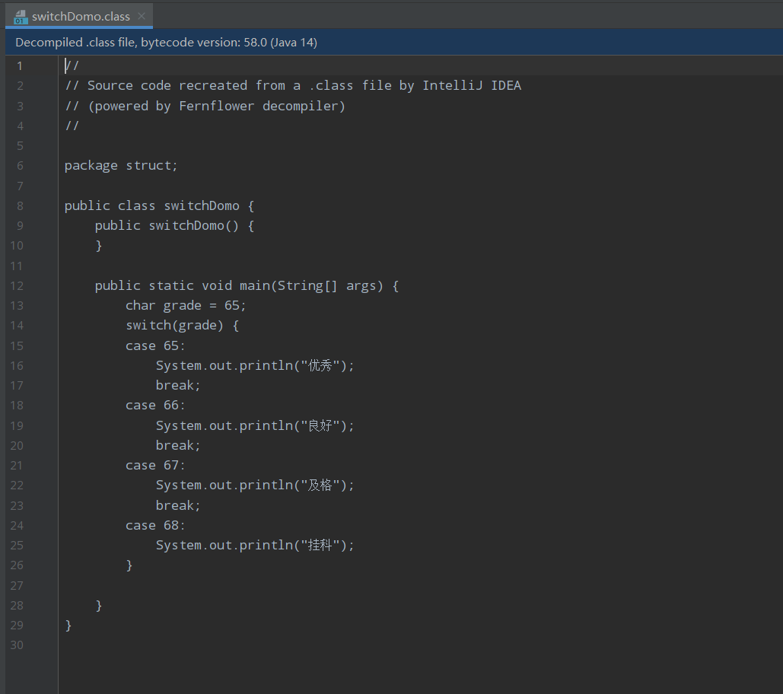
Task: Click the 'switch(grade) {' line
Action: pyautogui.click(x=183, y=326)
